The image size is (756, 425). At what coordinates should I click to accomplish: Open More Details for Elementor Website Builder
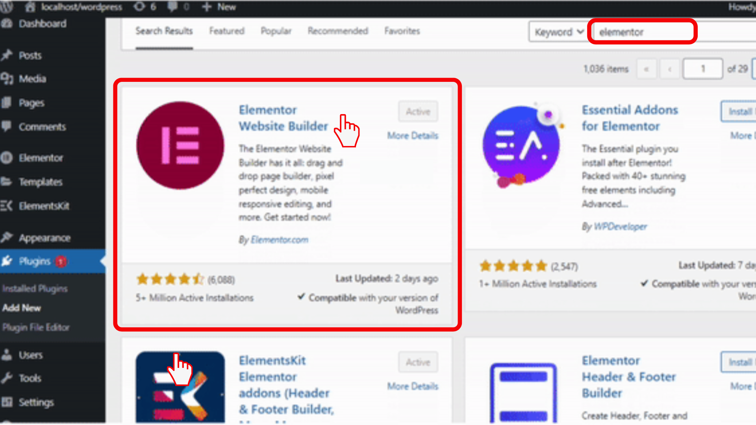click(413, 135)
